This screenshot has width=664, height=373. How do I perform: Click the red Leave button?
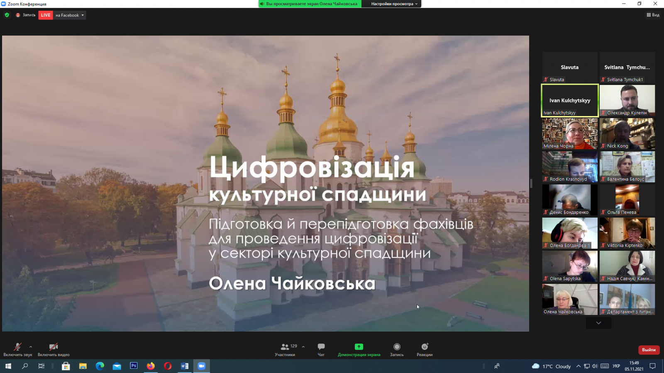pos(649,350)
